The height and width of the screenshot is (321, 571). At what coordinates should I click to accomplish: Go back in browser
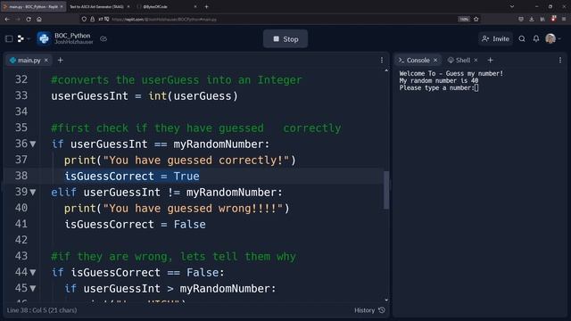[x=7, y=20]
